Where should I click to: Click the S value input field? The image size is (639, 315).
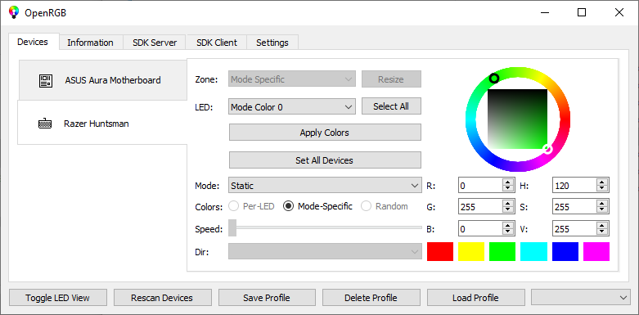(x=574, y=207)
